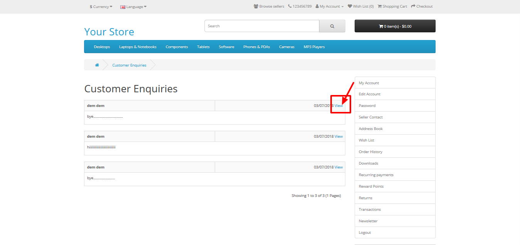The height and width of the screenshot is (245, 520).
Task: Open Recurring payments in sidebar
Action: pyautogui.click(x=395, y=175)
